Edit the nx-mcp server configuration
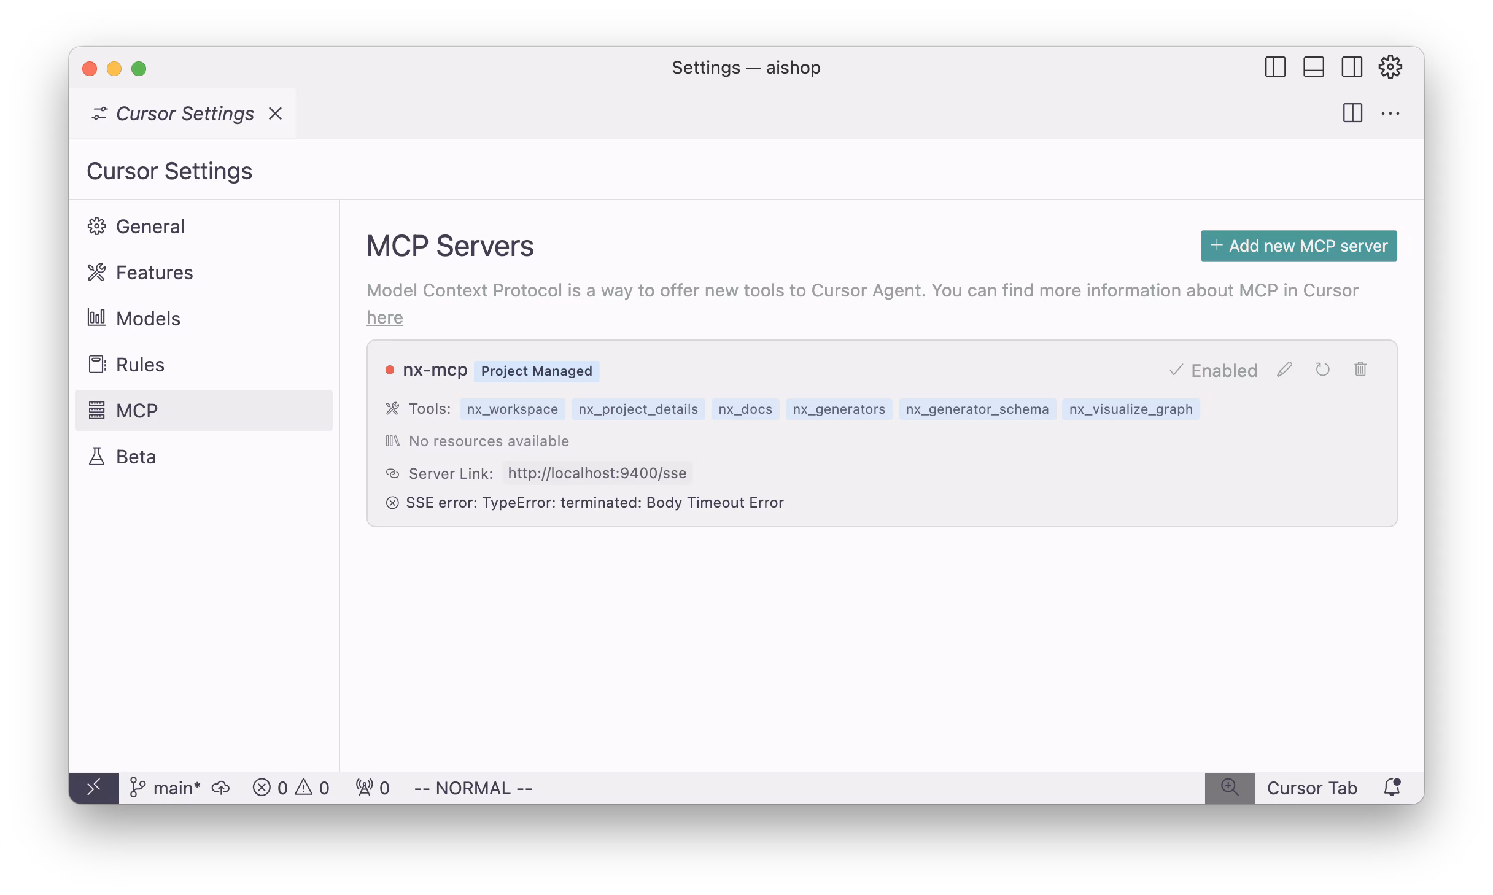The height and width of the screenshot is (895, 1493). click(1284, 370)
